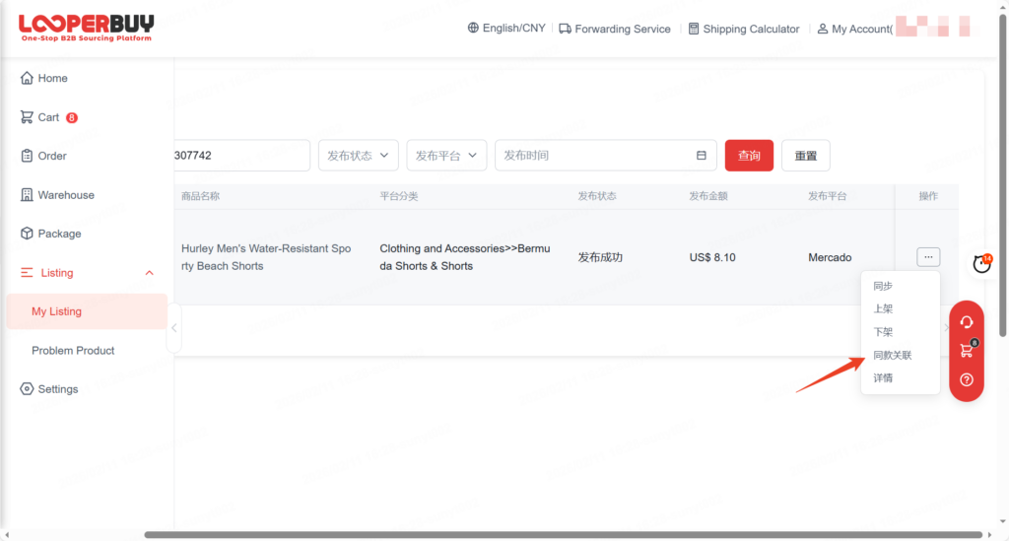Open the 发布状态 dropdown
The height and width of the screenshot is (541, 1009).
click(359, 156)
